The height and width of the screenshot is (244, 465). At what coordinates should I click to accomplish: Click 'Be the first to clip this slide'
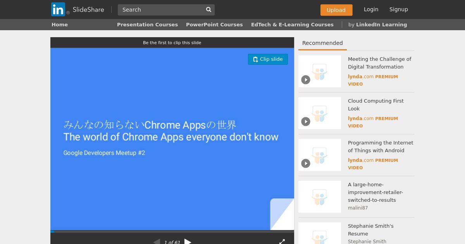coord(172,43)
